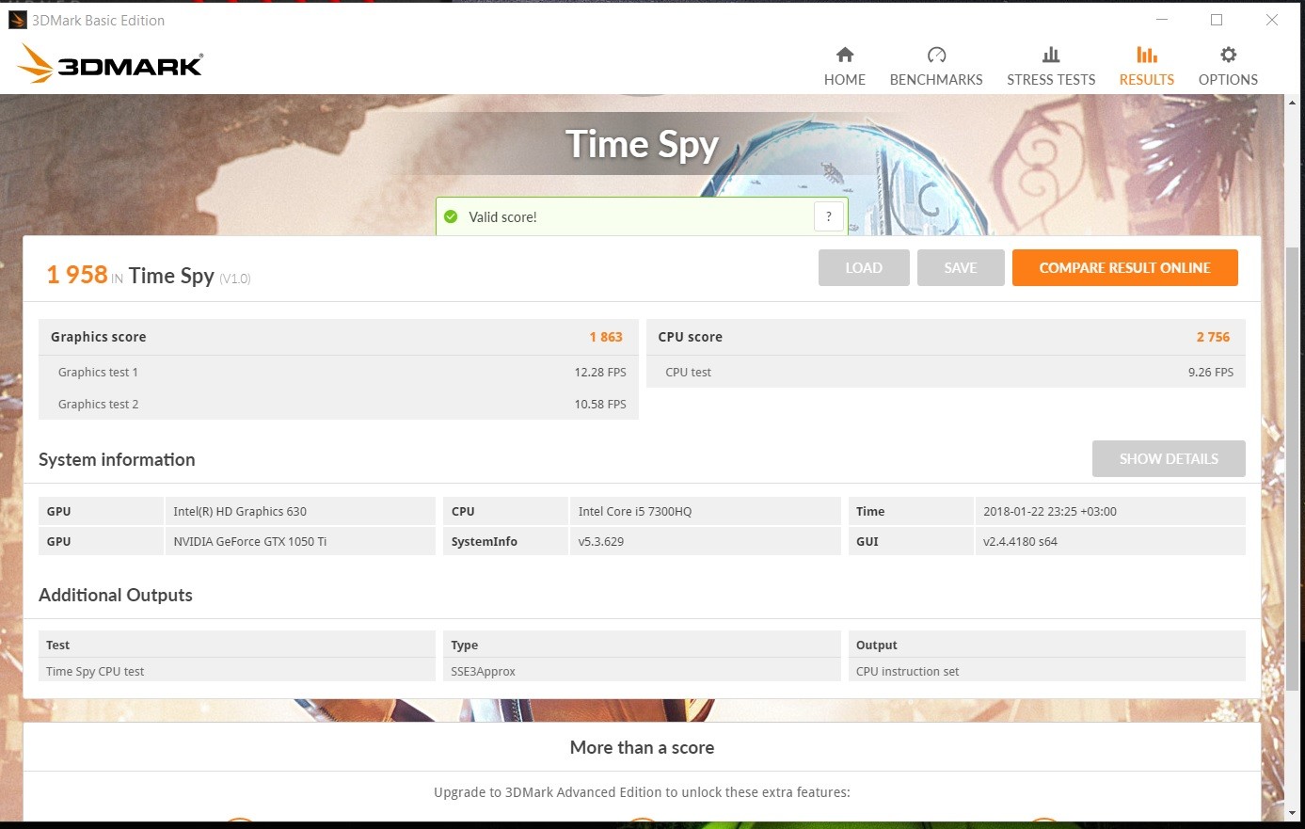Open Options gear icon
Viewport: 1305px width, 829px height.
click(1228, 55)
